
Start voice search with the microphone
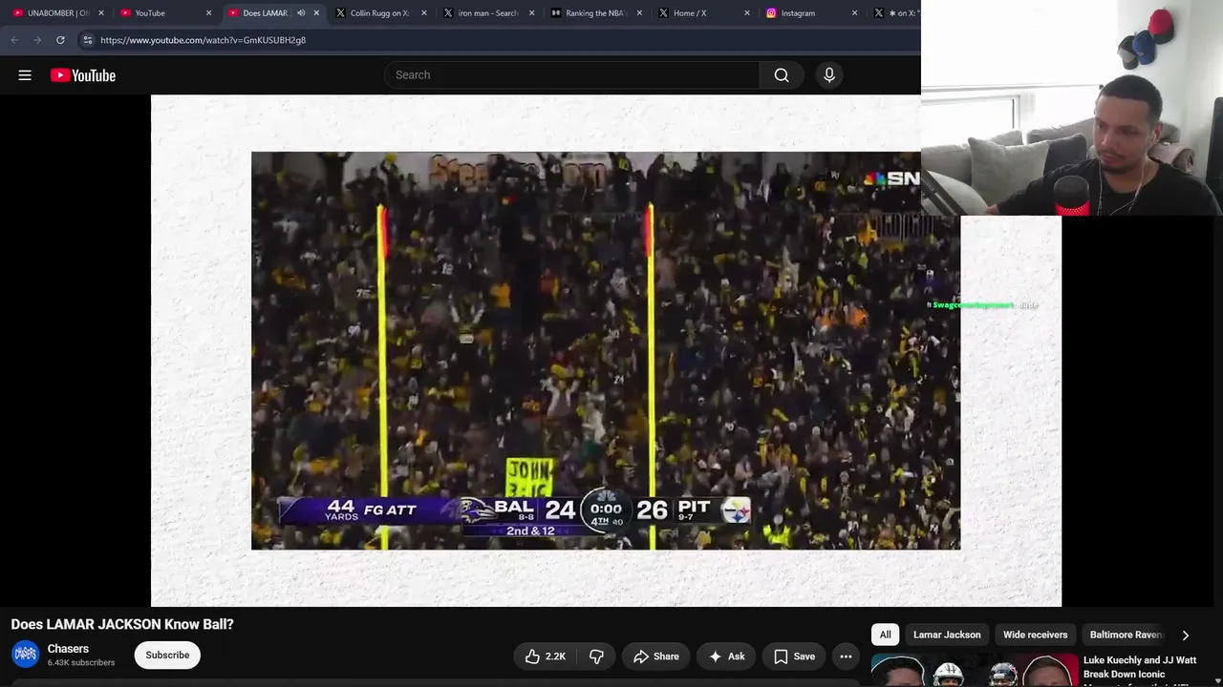coord(829,75)
